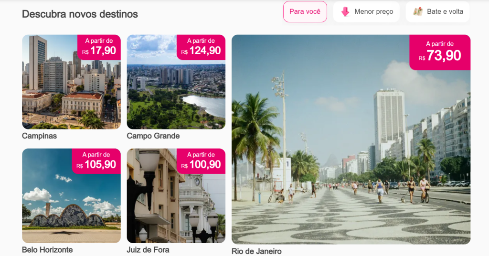Open the Campo Grande destination photo
This screenshot has width=489, height=256.
(176, 82)
